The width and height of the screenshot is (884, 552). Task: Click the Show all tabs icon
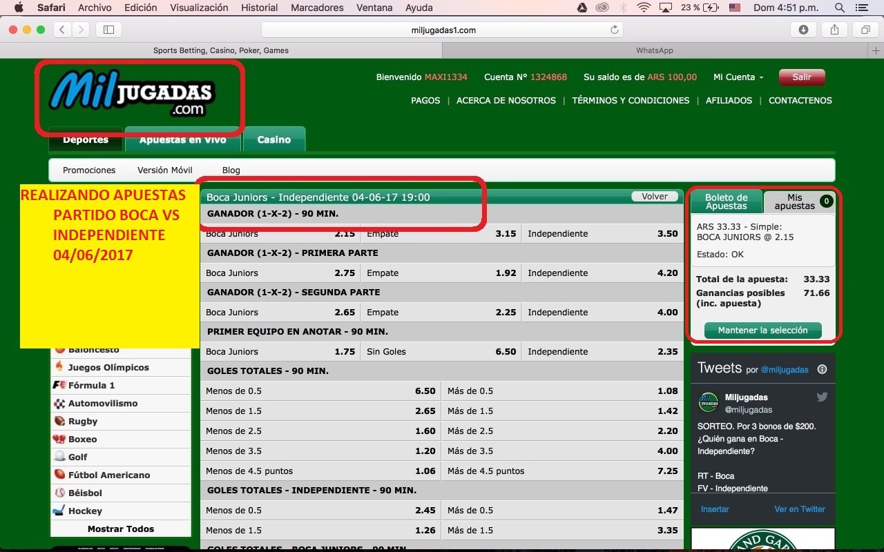tap(865, 30)
